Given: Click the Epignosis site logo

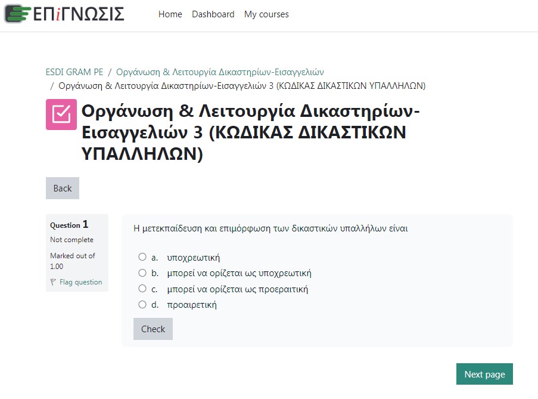Looking at the screenshot, I should [64, 14].
